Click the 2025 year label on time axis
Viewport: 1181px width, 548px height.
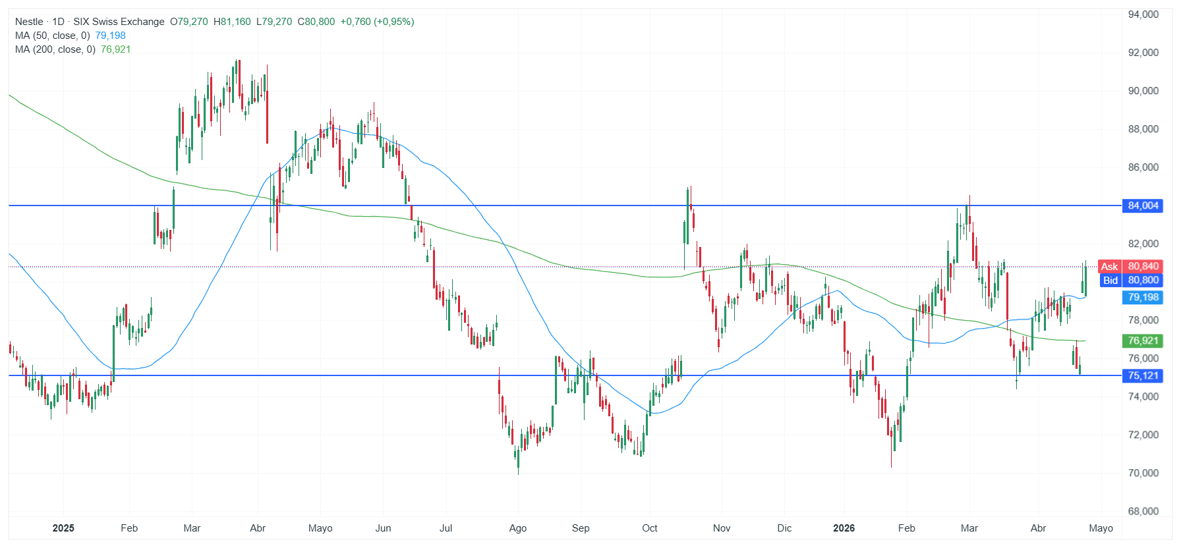[63, 528]
